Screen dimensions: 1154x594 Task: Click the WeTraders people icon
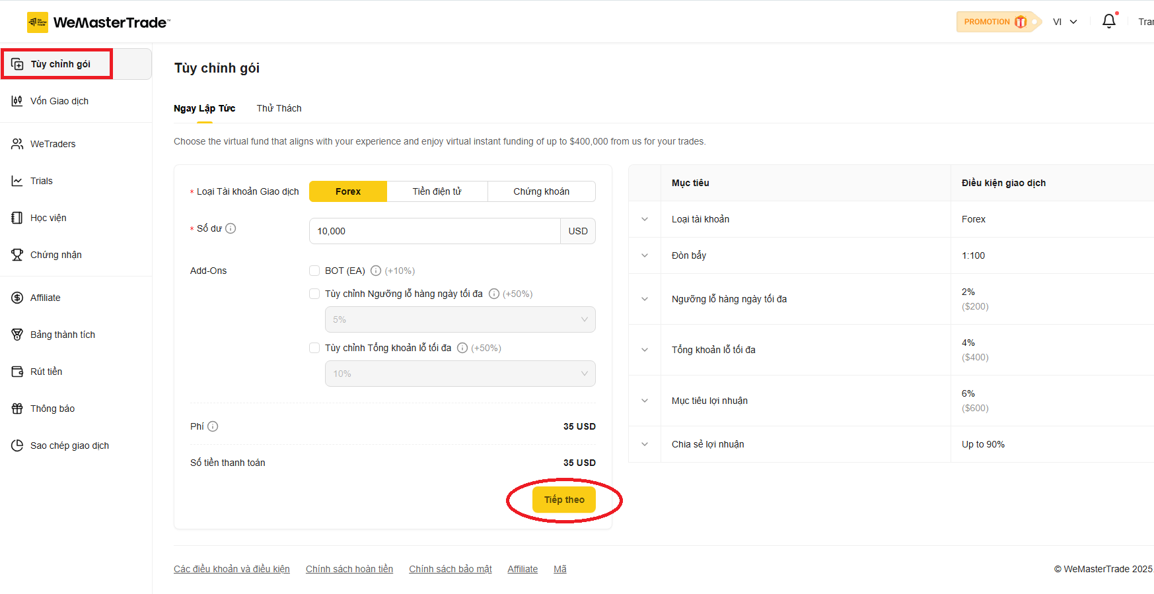click(17, 144)
